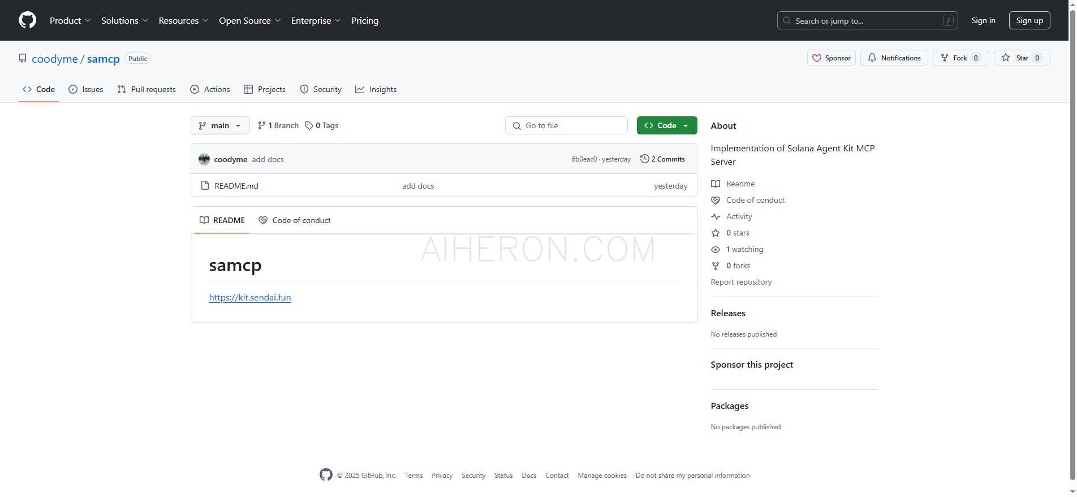Viewport: 1077px width, 497px height.
Task: Focus the Search or jump to field
Action: coord(867,20)
